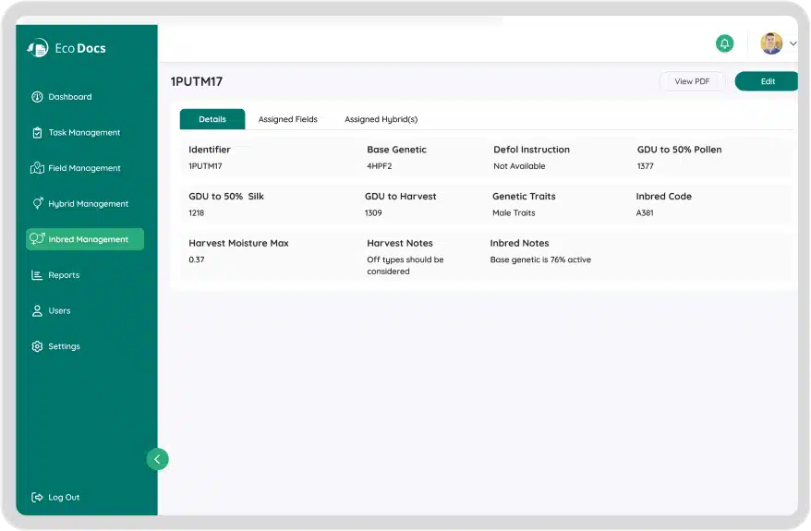Click the Settings gear icon
Image resolution: width=811 pixels, height=531 pixels.
pos(37,346)
